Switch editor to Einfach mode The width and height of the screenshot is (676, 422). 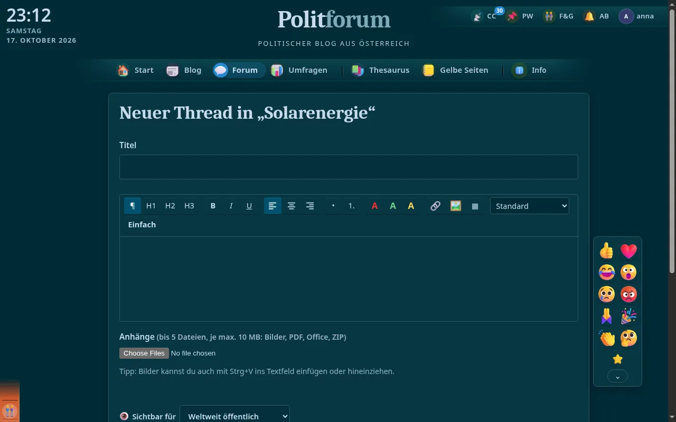coord(142,225)
